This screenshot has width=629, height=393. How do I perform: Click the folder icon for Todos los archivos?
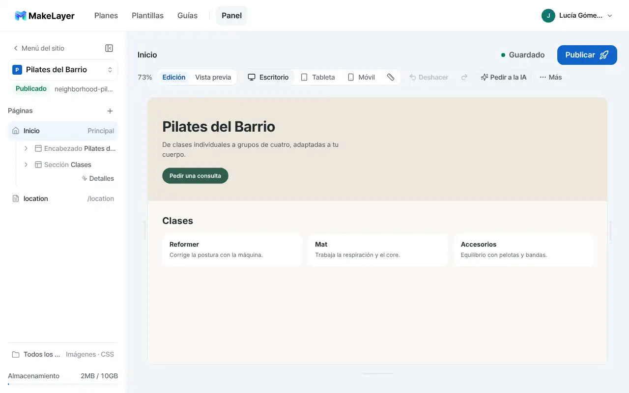pos(16,354)
